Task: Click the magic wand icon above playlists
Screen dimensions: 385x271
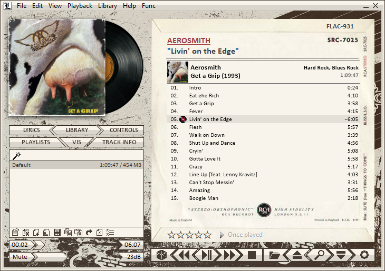Action: [16, 156]
